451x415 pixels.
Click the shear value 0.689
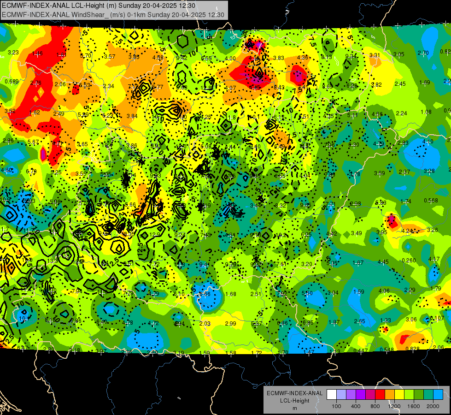[12, 82]
